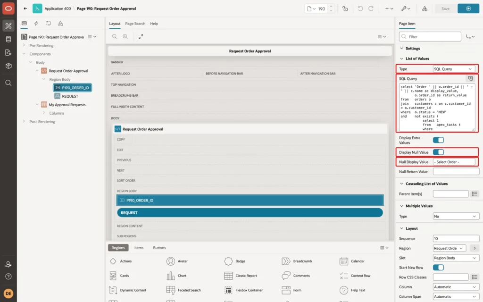The image size is (483, 302).
Task: Click the Property Editor Filter search field
Action: [x=430, y=37]
